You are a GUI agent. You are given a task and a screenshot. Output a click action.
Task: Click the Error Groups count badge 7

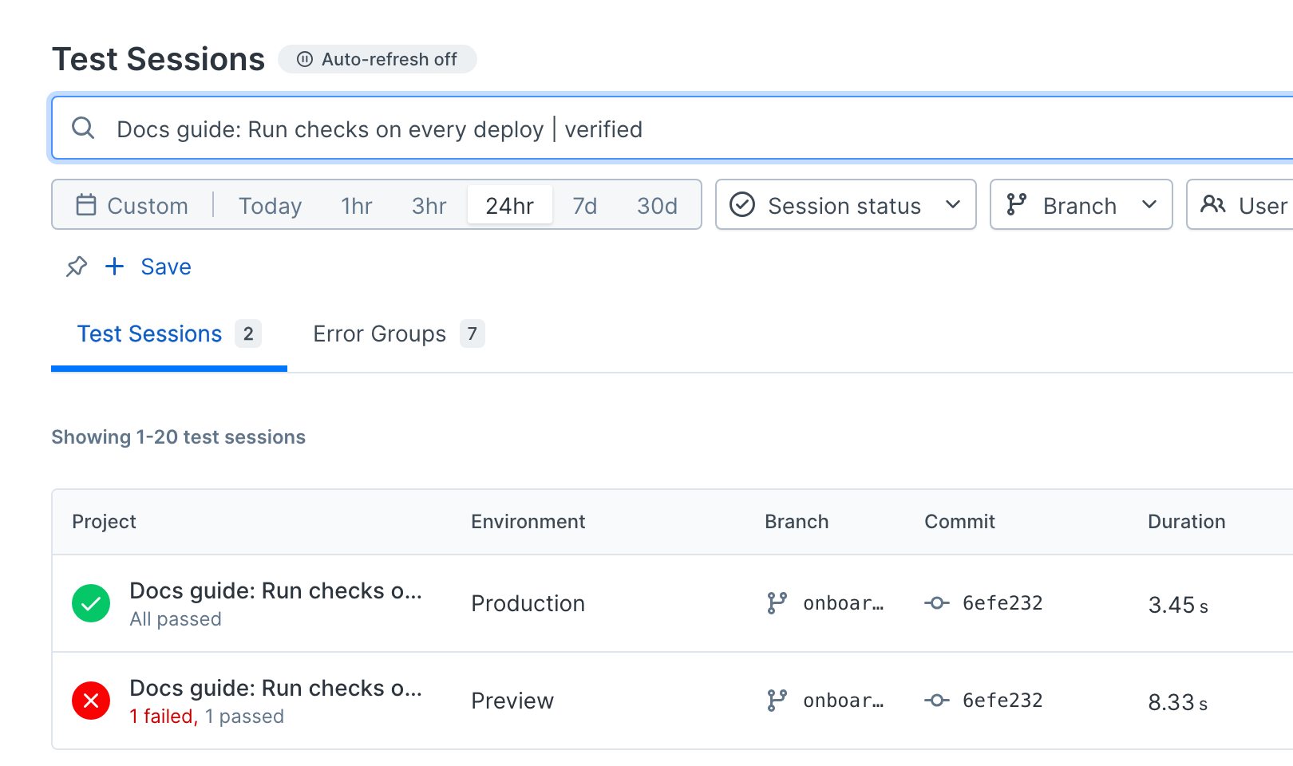point(472,334)
